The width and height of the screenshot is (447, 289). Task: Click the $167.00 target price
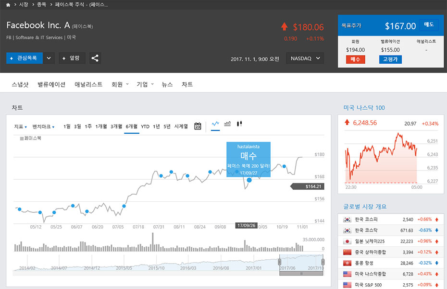pos(400,26)
